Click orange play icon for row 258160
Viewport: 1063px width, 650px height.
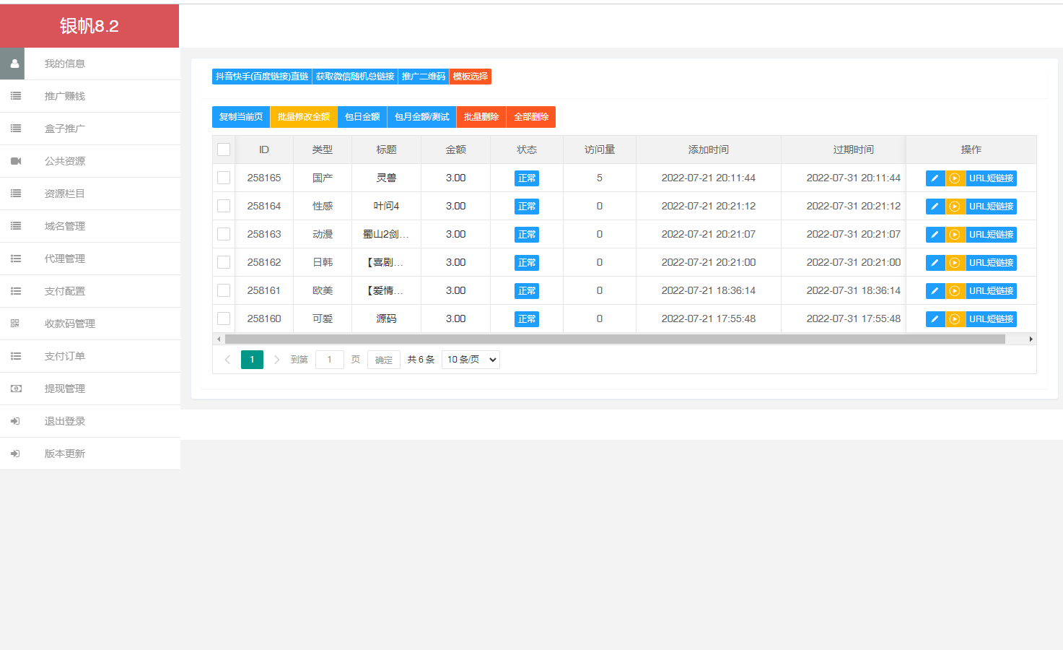click(x=955, y=319)
